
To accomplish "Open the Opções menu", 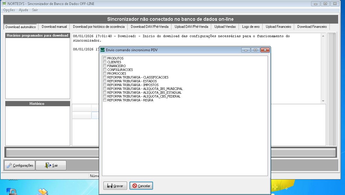I will (9, 10).
